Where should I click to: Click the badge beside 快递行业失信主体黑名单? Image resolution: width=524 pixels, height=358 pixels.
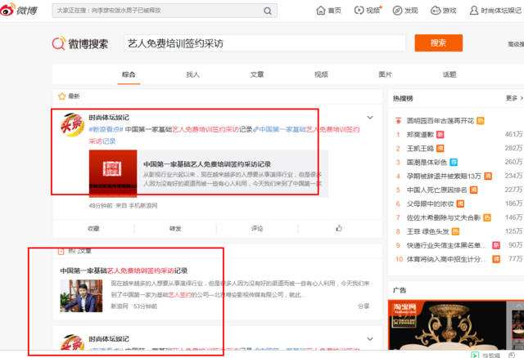point(496,245)
